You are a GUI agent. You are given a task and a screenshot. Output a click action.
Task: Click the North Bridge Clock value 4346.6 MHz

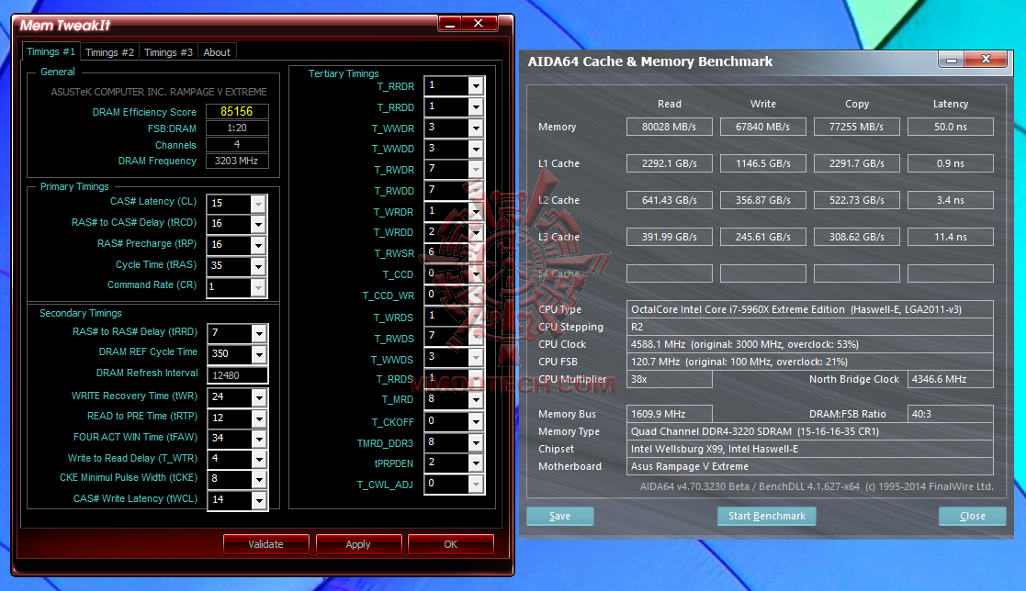pyautogui.click(x=950, y=379)
